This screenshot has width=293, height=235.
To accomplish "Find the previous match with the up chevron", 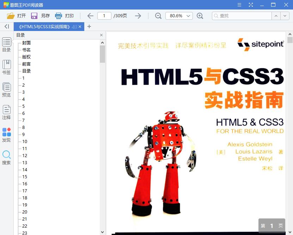I will (x=276, y=16).
